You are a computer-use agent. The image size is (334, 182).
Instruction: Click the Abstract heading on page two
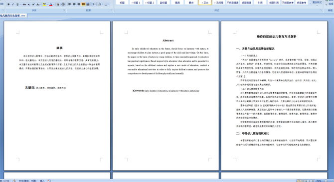pyautogui.click(x=168, y=40)
